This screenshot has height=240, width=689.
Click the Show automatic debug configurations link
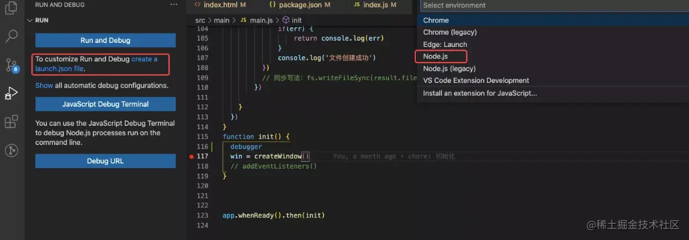(x=44, y=85)
